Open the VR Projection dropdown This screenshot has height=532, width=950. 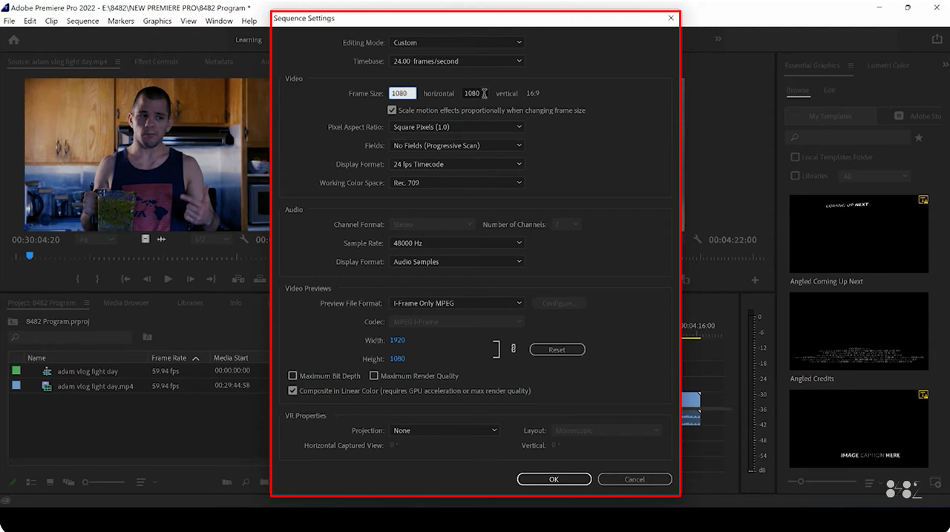point(445,430)
